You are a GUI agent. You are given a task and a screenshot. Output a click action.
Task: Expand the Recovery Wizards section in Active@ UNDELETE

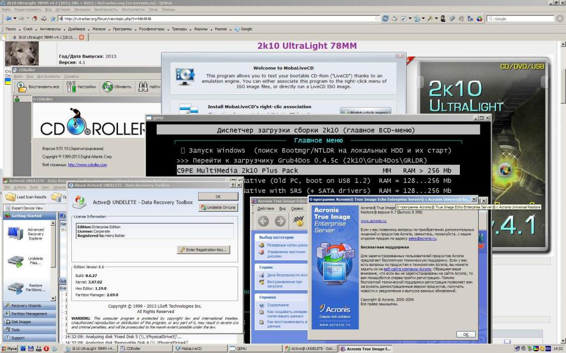click(x=29, y=305)
